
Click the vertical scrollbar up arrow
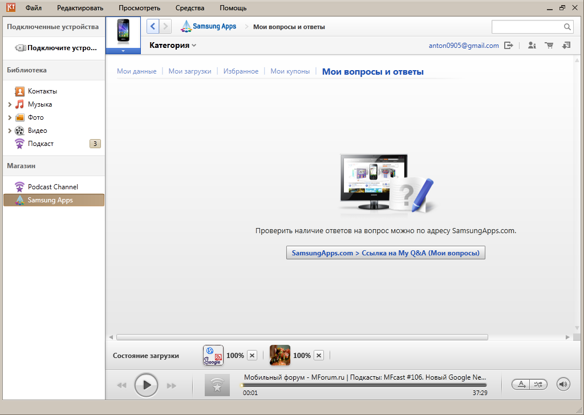(x=578, y=60)
